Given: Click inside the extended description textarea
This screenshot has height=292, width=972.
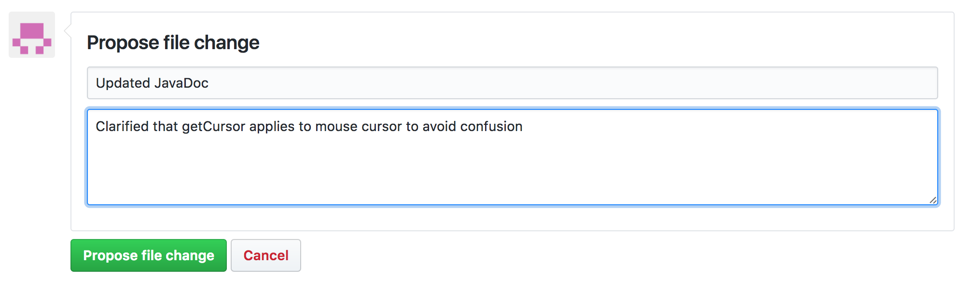Looking at the screenshot, I should (512, 164).
